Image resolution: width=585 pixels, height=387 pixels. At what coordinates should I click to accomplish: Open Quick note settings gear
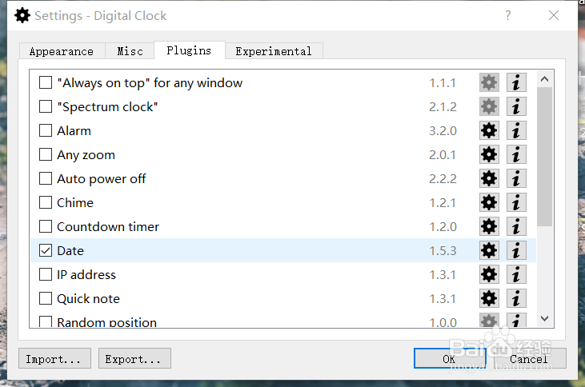[x=489, y=298]
